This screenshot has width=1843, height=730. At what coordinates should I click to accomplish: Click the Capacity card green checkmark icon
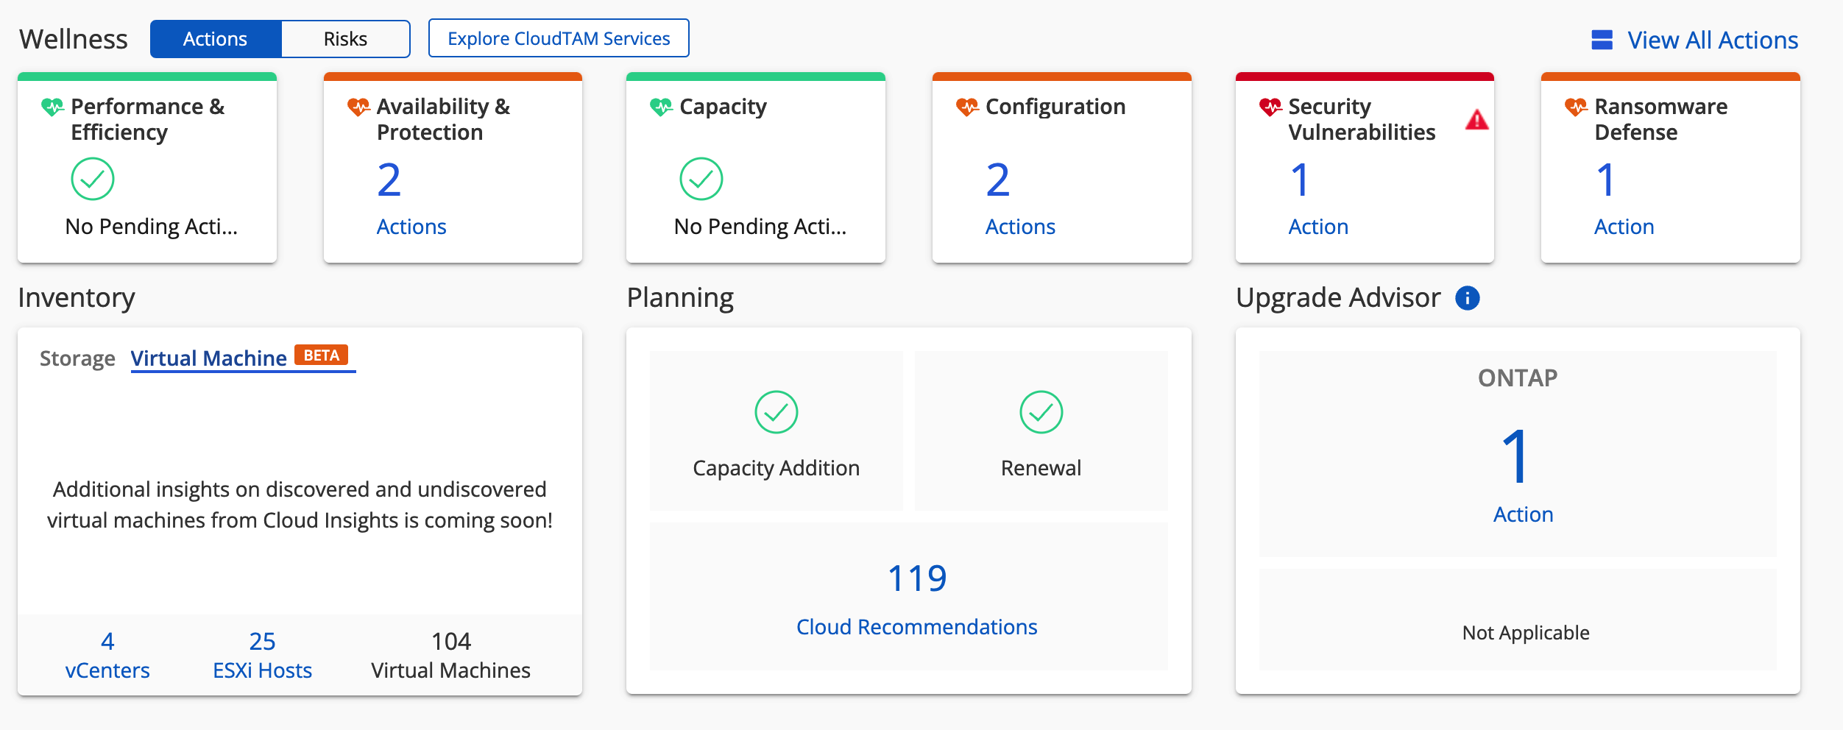pyautogui.click(x=701, y=179)
